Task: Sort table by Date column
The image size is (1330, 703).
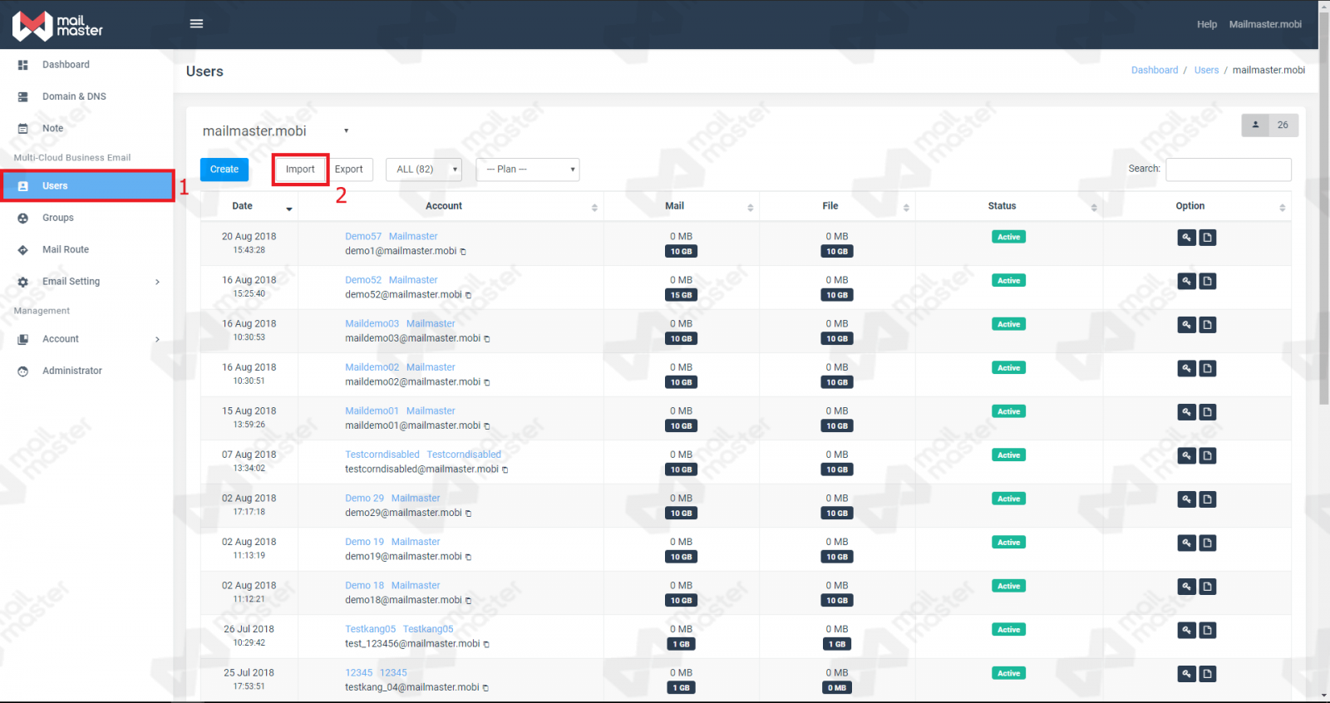Action: click(249, 206)
